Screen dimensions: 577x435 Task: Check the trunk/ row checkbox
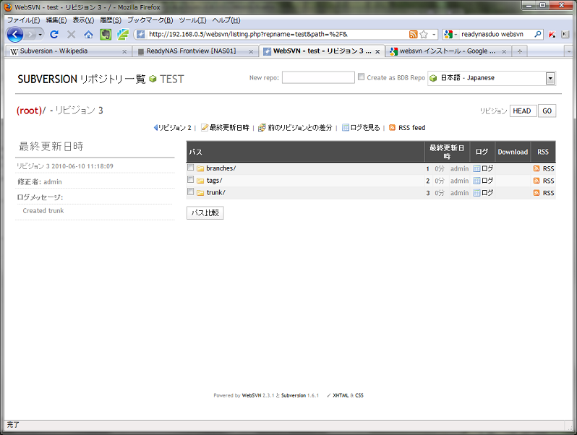point(190,191)
